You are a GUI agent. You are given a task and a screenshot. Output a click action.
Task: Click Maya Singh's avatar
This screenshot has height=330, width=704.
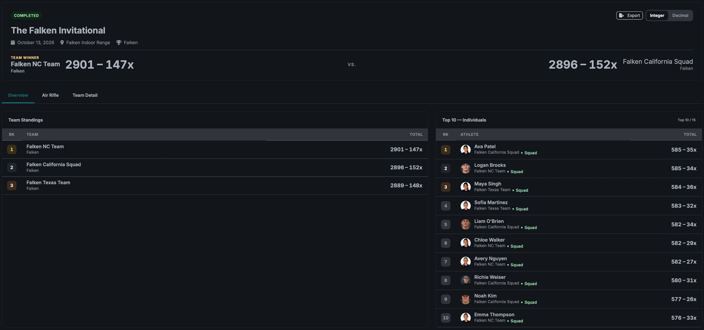tap(465, 187)
